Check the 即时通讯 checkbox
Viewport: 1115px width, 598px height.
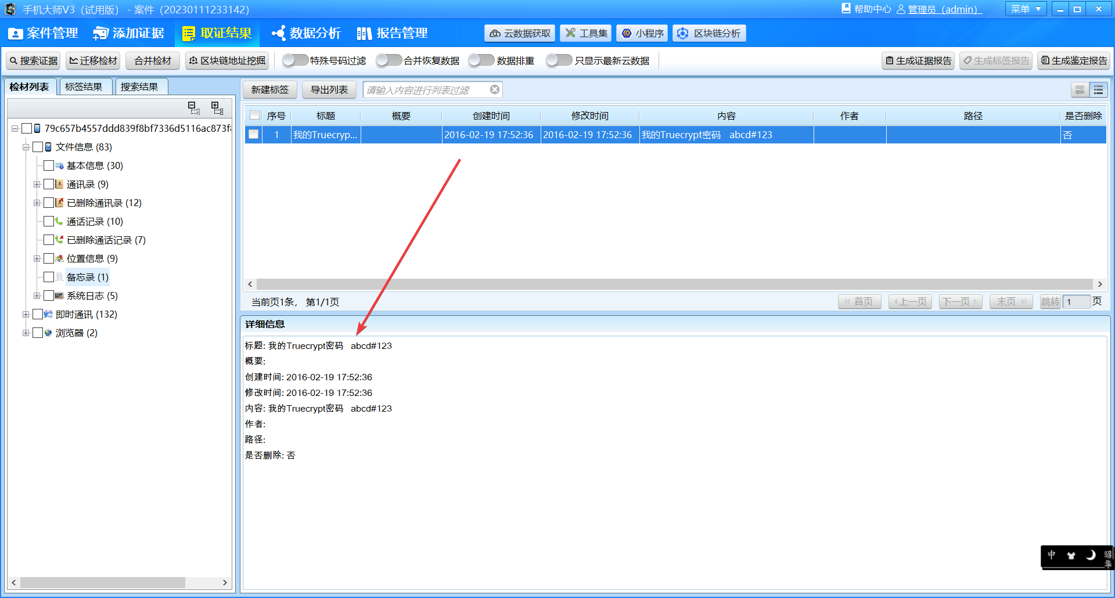pyautogui.click(x=38, y=314)
